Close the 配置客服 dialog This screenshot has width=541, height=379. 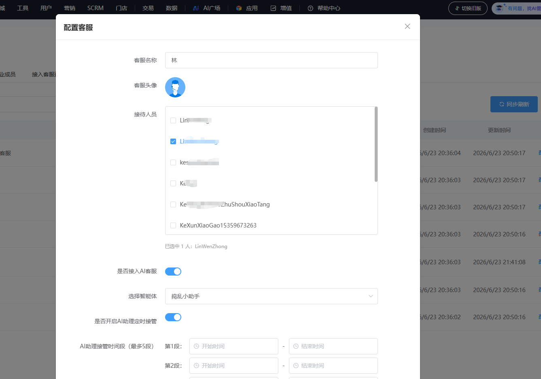[x=407, y=26]
